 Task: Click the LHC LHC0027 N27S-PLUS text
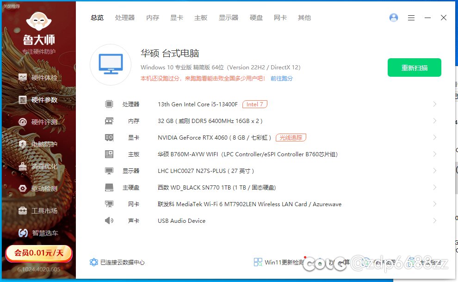206,171
